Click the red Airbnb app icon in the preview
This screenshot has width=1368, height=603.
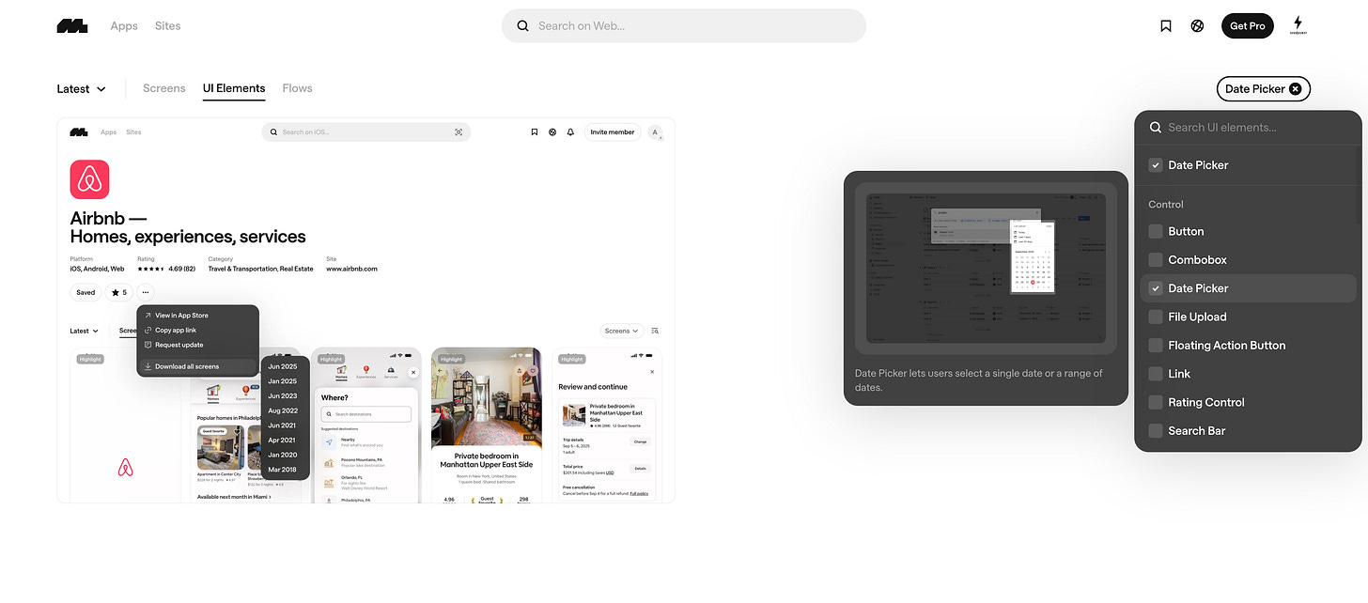pos(90,179)
